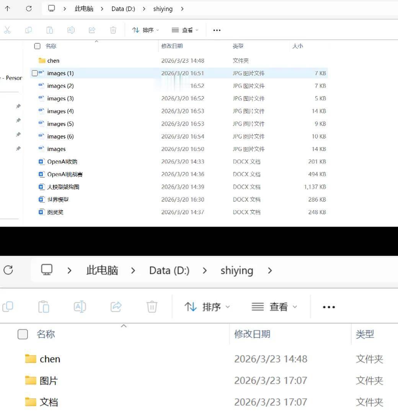Open the 查看 view dropdown in lower window

274,307
